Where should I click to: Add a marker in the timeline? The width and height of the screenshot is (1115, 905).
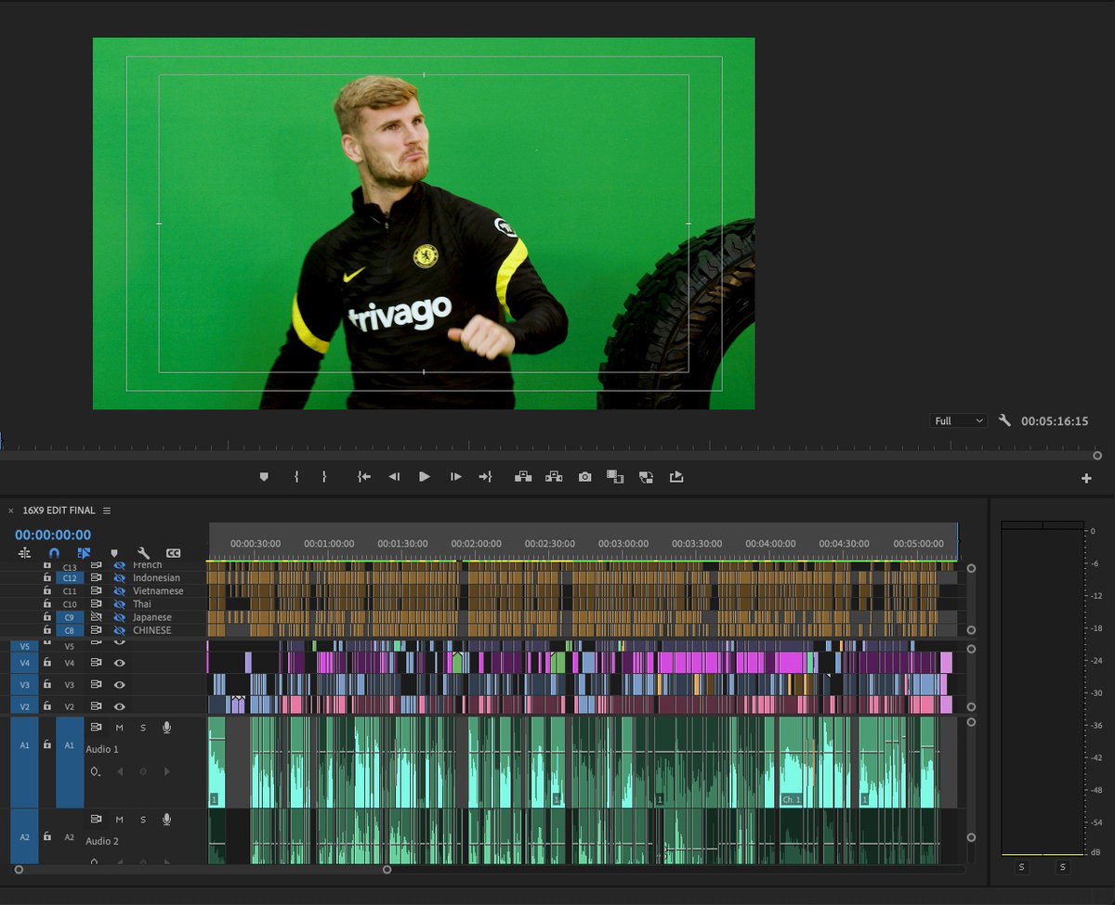pyautogui.click(x=114, y=553)
